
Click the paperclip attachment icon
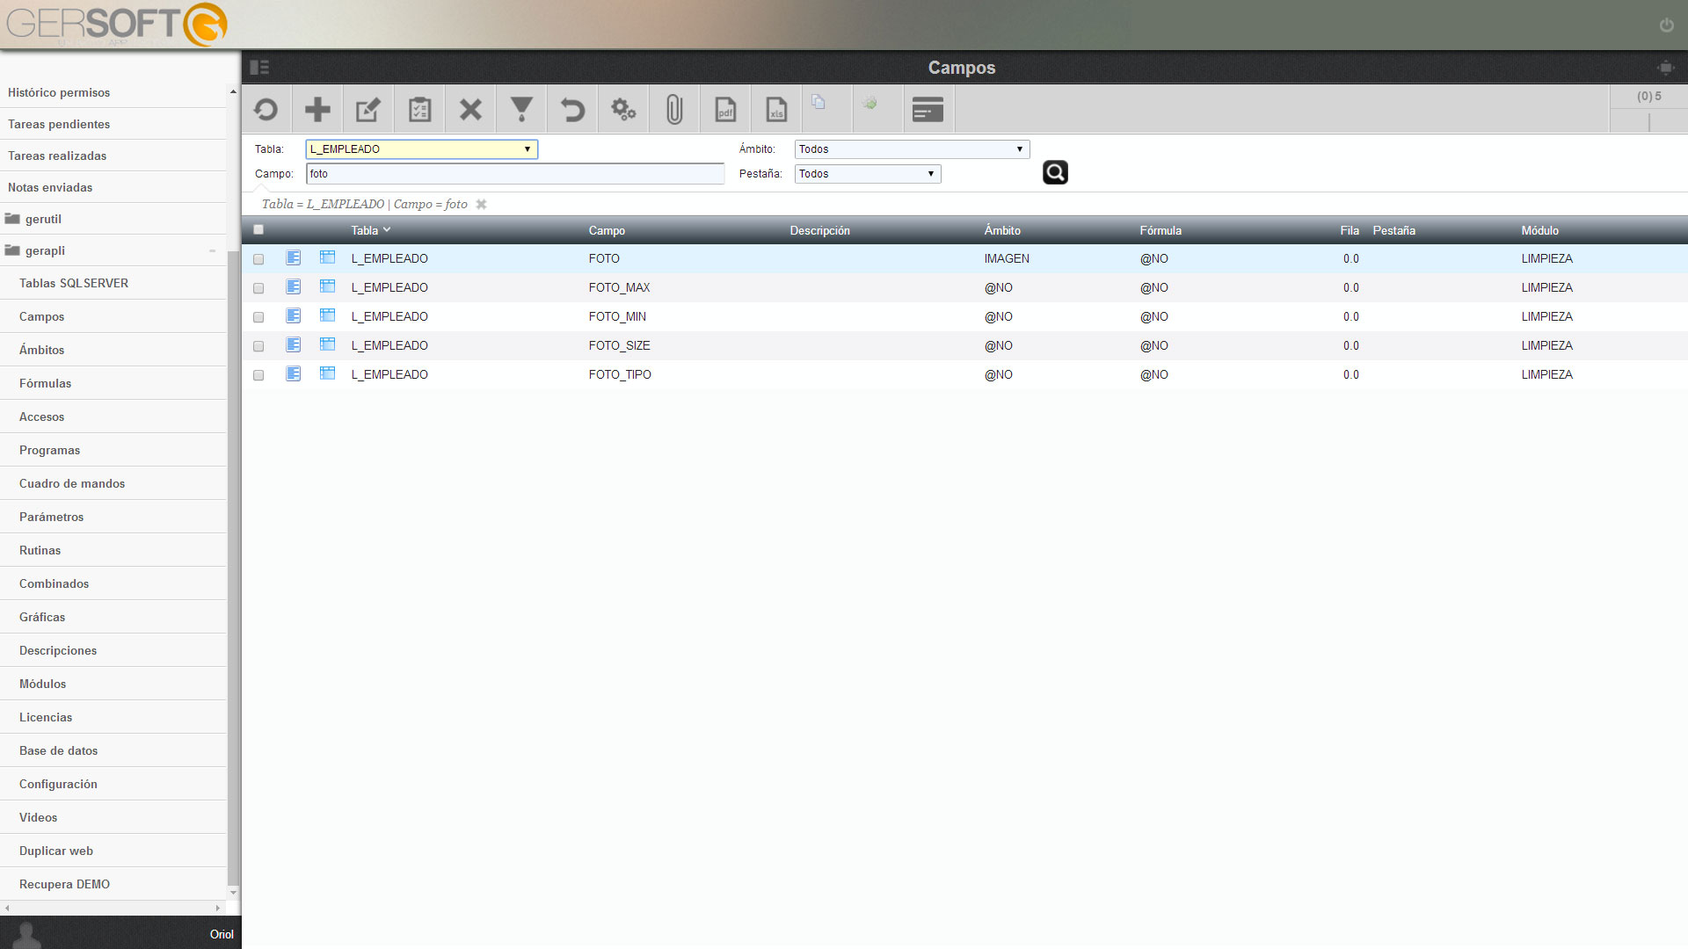click(x=674, y=110)
